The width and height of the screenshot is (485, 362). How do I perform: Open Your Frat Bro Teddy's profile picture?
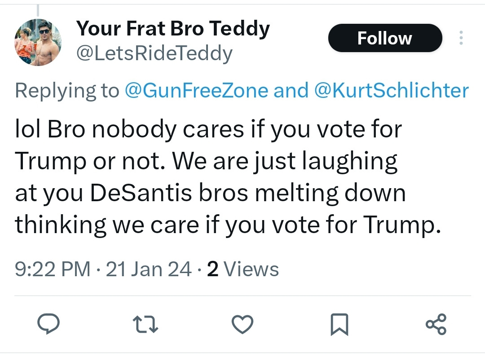click(38, 42)
